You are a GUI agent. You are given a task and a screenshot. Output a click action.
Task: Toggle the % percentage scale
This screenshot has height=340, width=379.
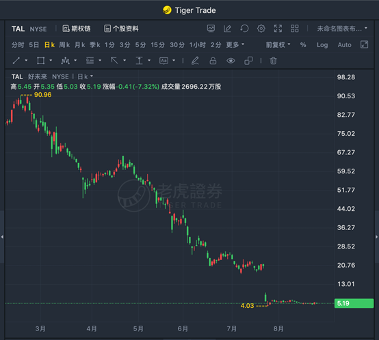pos(303,45)
